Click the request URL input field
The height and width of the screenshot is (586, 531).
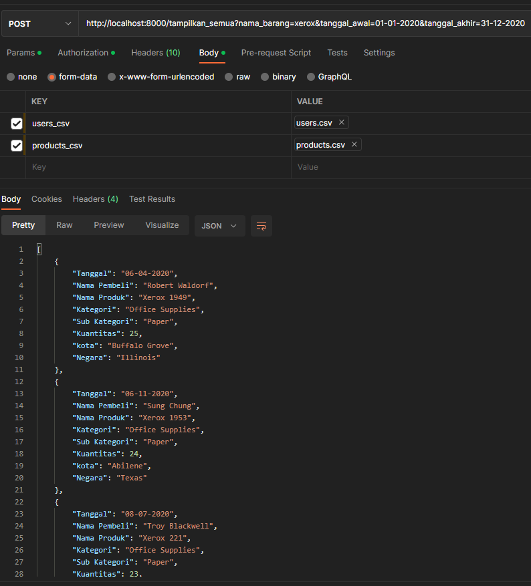pos(301,23)
